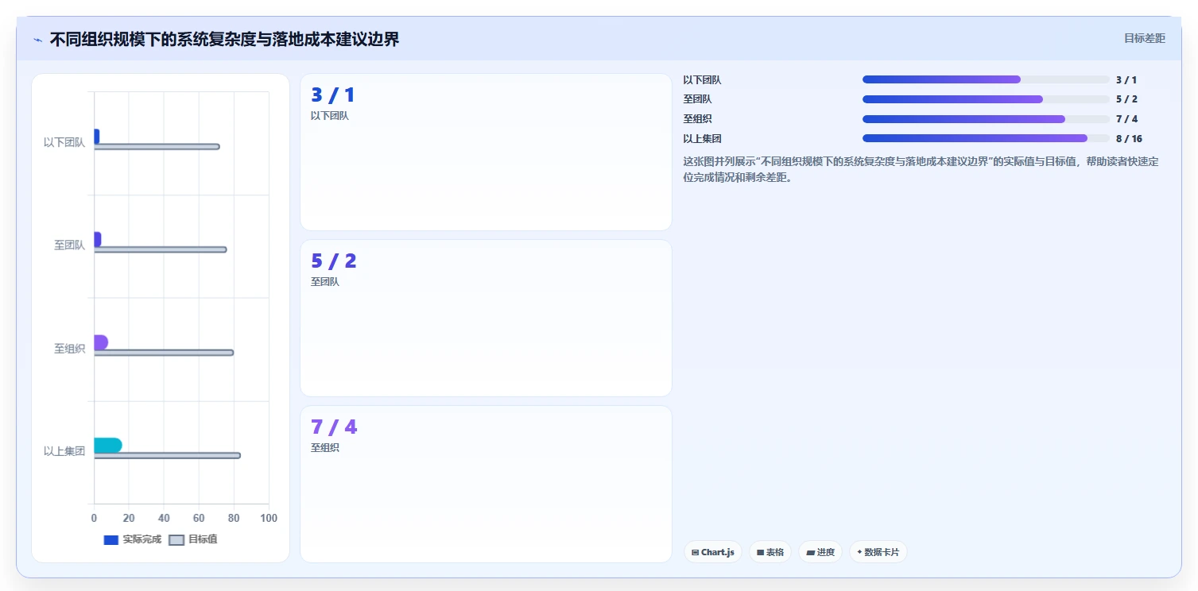Click the gray target bar for 以下团队
The height and width of the screenshot is (591, 1198).
click(x=157, y=146)
